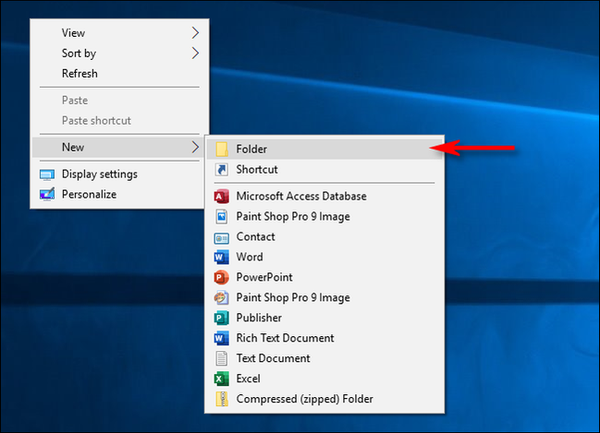
Task: Click the arrow beside the New entry
Action: (x=195, y=148)
